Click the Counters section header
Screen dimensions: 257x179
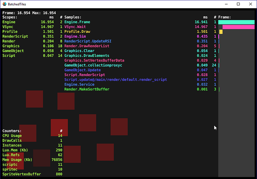(x=12, y=131)
